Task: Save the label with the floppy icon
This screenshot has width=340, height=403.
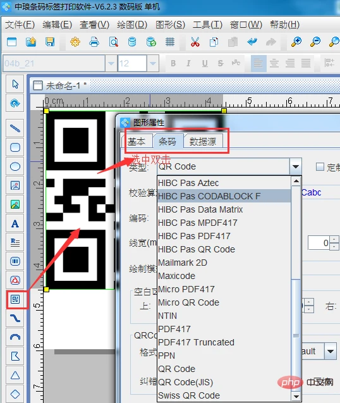Action: [x=50, y=42]
